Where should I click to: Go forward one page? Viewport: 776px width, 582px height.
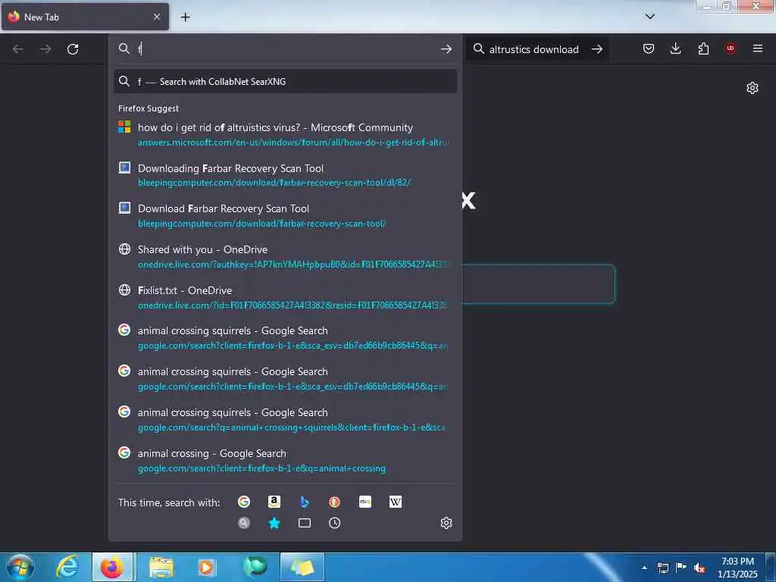coord(45,49)
